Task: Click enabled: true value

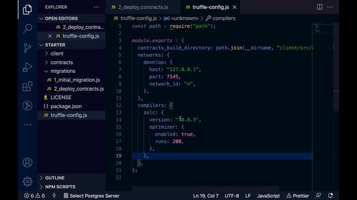Action: coord(187,134)
